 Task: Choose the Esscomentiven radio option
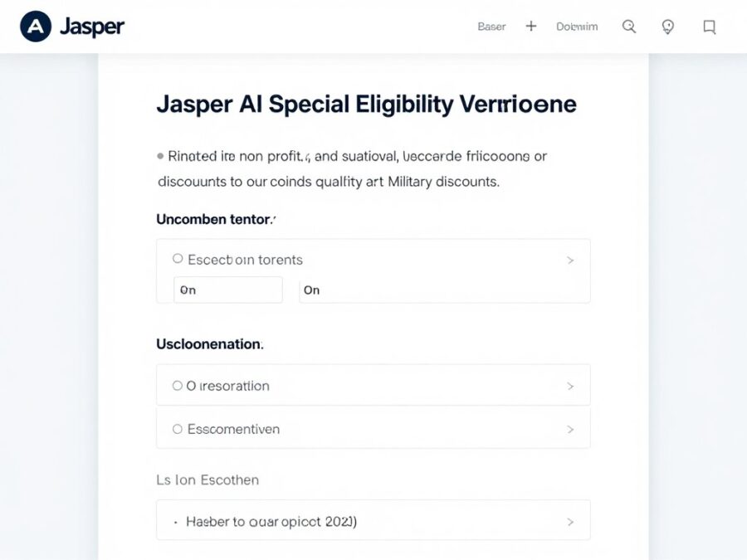(x=177, y=429)
